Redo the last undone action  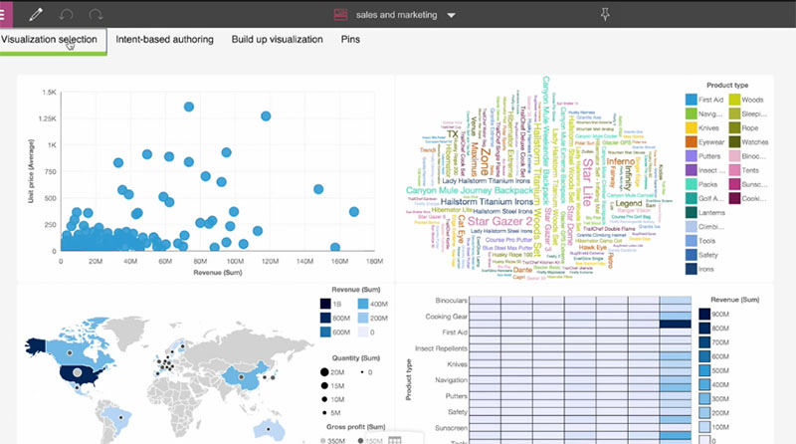(96, 15)
